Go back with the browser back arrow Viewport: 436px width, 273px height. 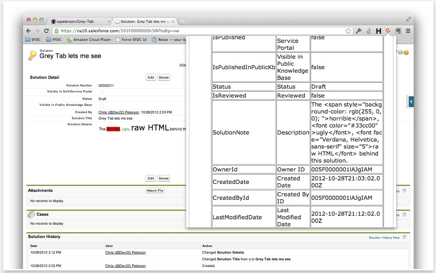pos(29,31)
